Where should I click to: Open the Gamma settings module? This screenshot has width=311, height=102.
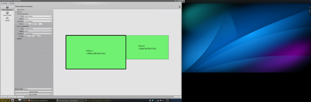pyautogui.click(x=7, y=19)
